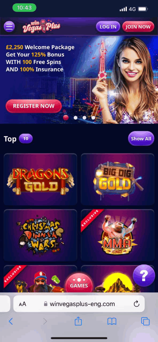
Task: Select the third banner carousel dot
Action: coord(85,118)
